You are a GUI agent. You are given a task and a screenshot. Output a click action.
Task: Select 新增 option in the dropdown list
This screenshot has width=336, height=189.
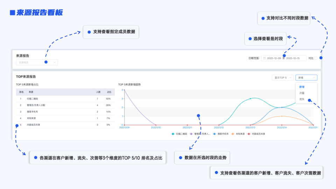click(x=302, y=86)
